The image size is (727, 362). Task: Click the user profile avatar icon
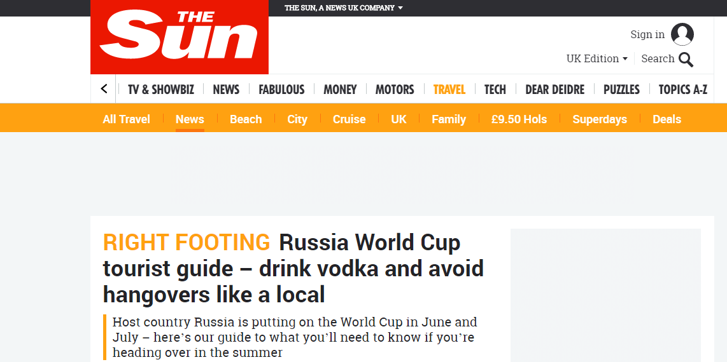point(682,34)
